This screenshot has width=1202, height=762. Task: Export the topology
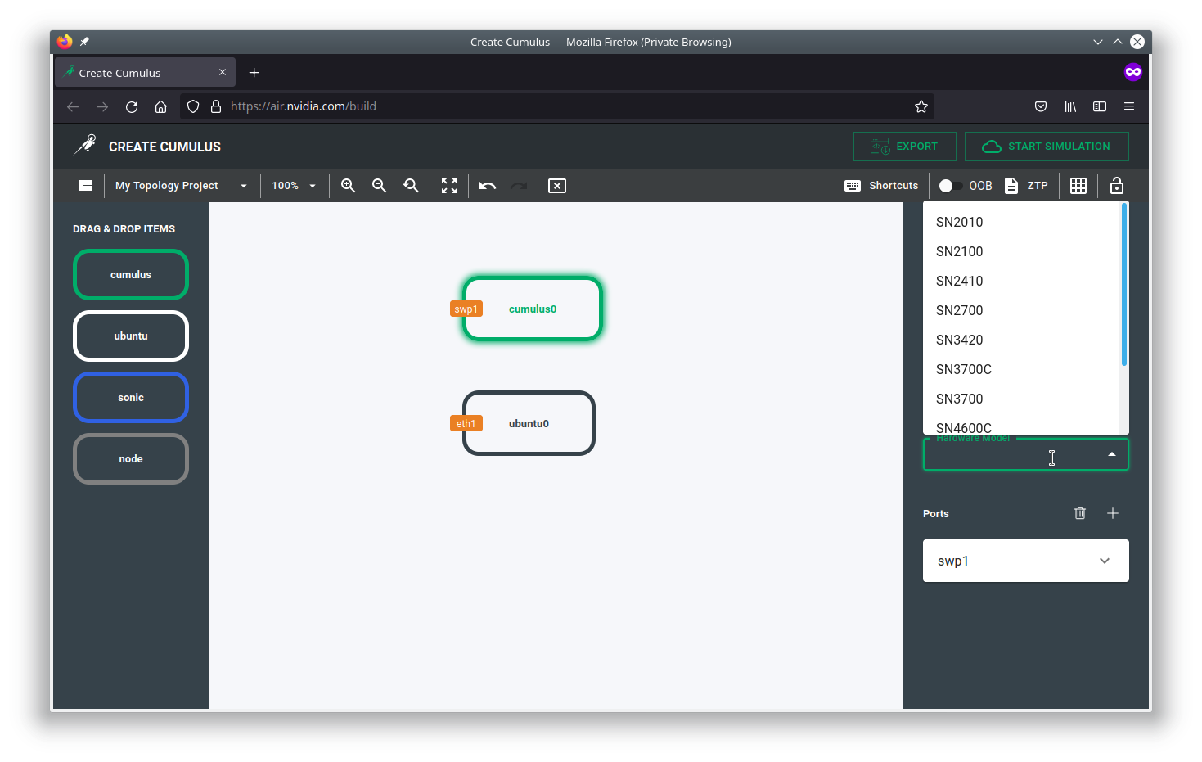[905, 147]
